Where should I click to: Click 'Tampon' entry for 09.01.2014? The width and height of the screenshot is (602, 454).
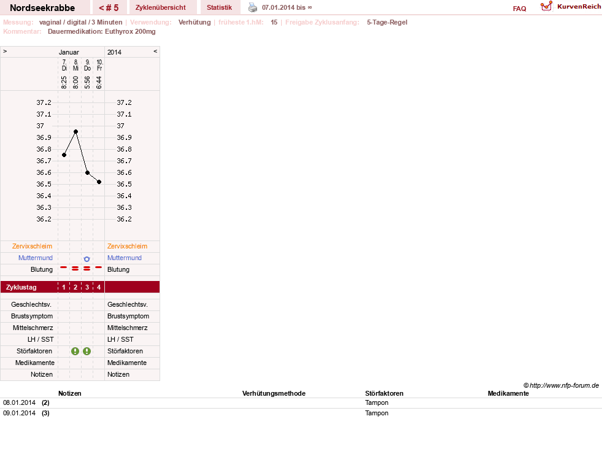click(x=377, y=413)
